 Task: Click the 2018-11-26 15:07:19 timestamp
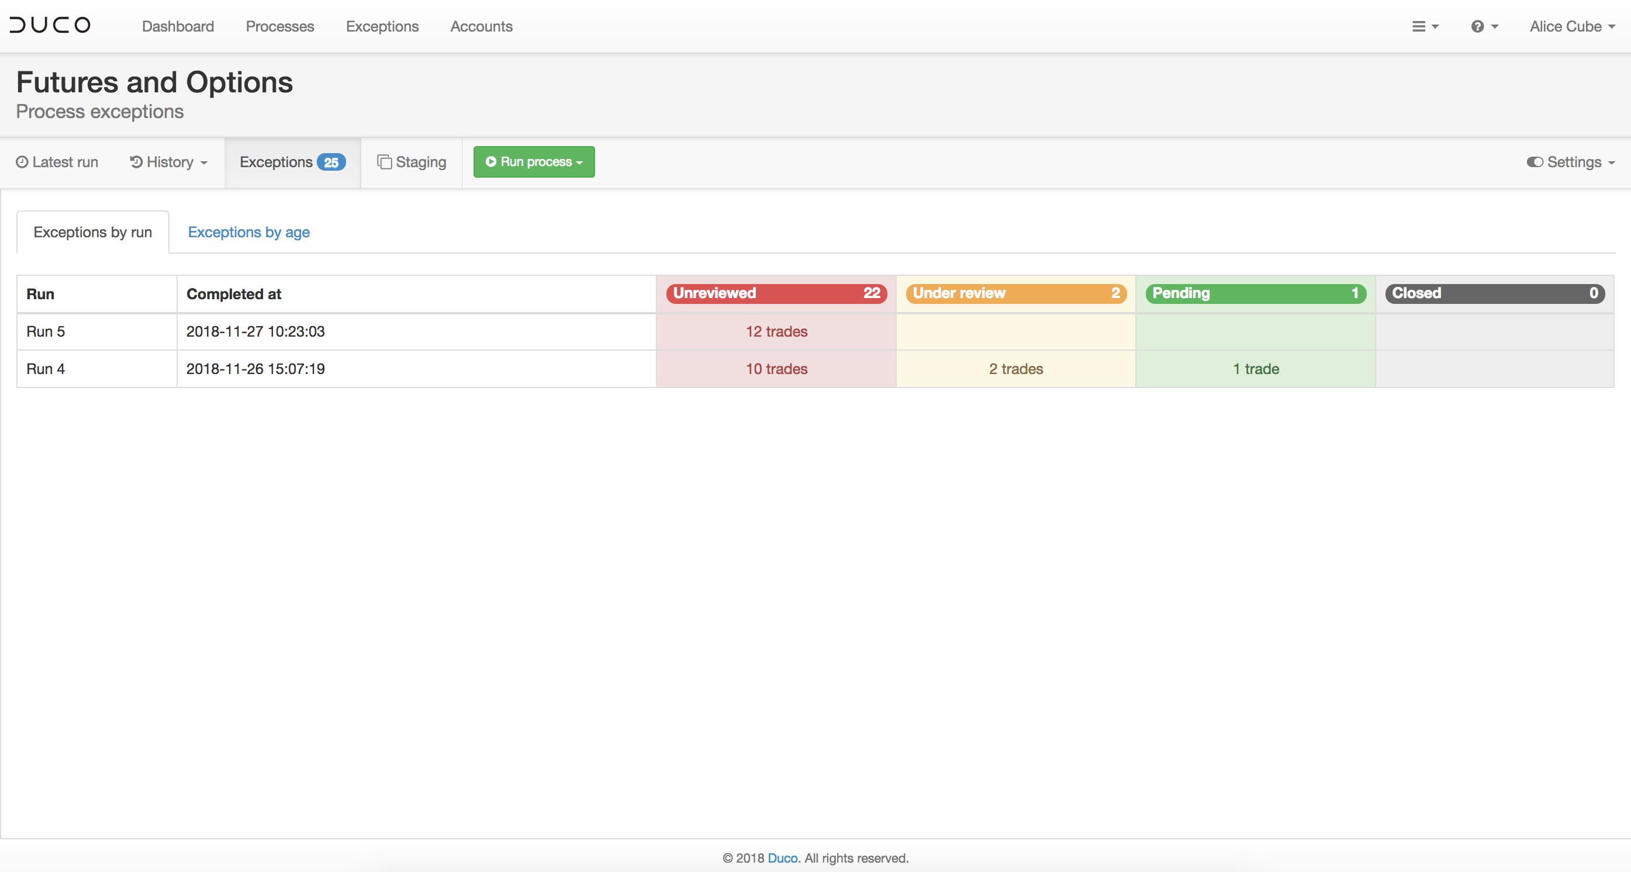click(x=255, y=369)
